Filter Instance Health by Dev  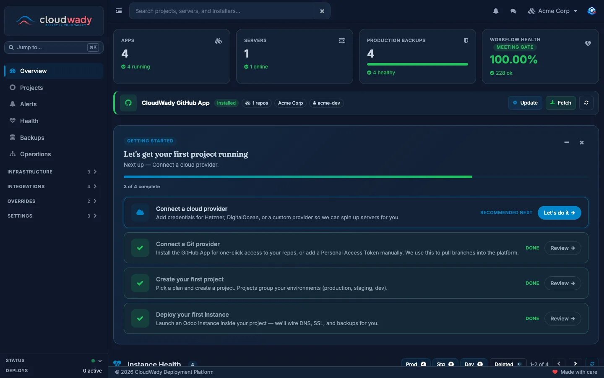point(474,364)
